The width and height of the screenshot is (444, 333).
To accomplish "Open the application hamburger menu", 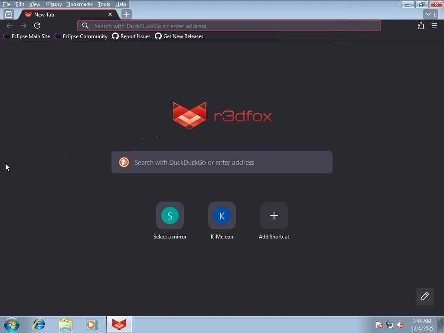I will click(434, 26).
